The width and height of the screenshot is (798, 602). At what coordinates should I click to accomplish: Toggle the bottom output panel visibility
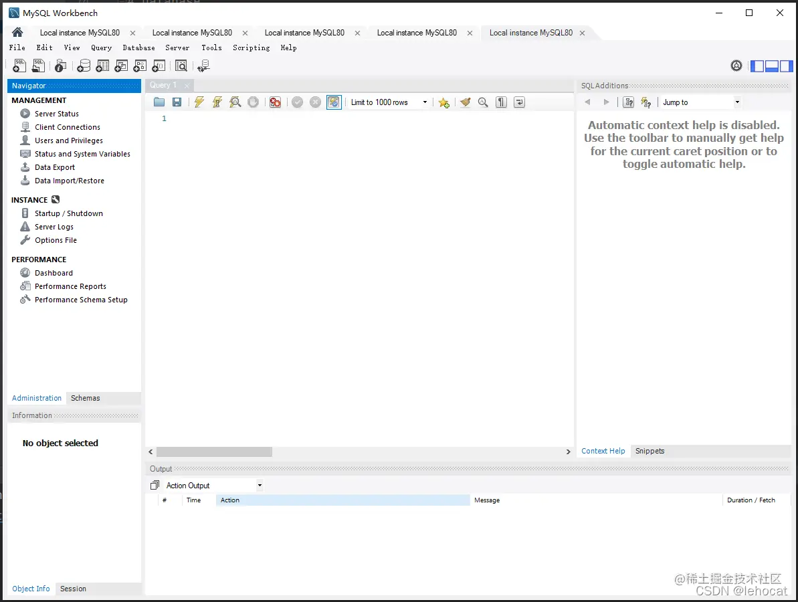(x=771, y=66)
